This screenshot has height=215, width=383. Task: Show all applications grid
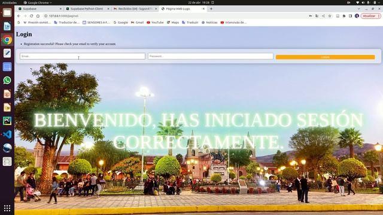coord(7,208)
